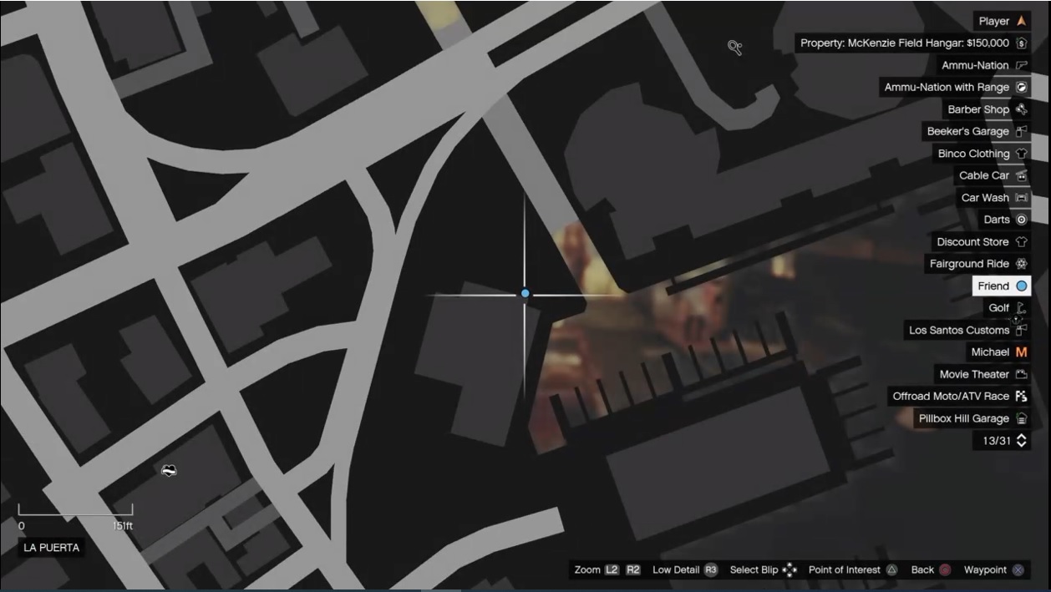Select Los Santos Customs spray can icon
The height and width of the screenshot is (592, 1051).
click(1021, 330)
